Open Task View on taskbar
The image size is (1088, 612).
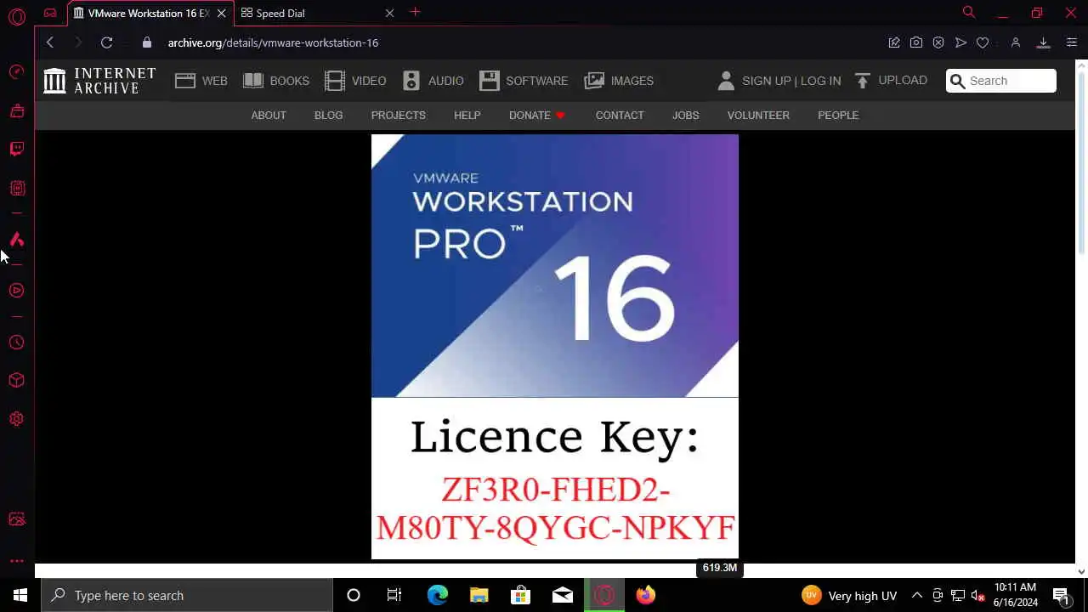click(394, 595)
